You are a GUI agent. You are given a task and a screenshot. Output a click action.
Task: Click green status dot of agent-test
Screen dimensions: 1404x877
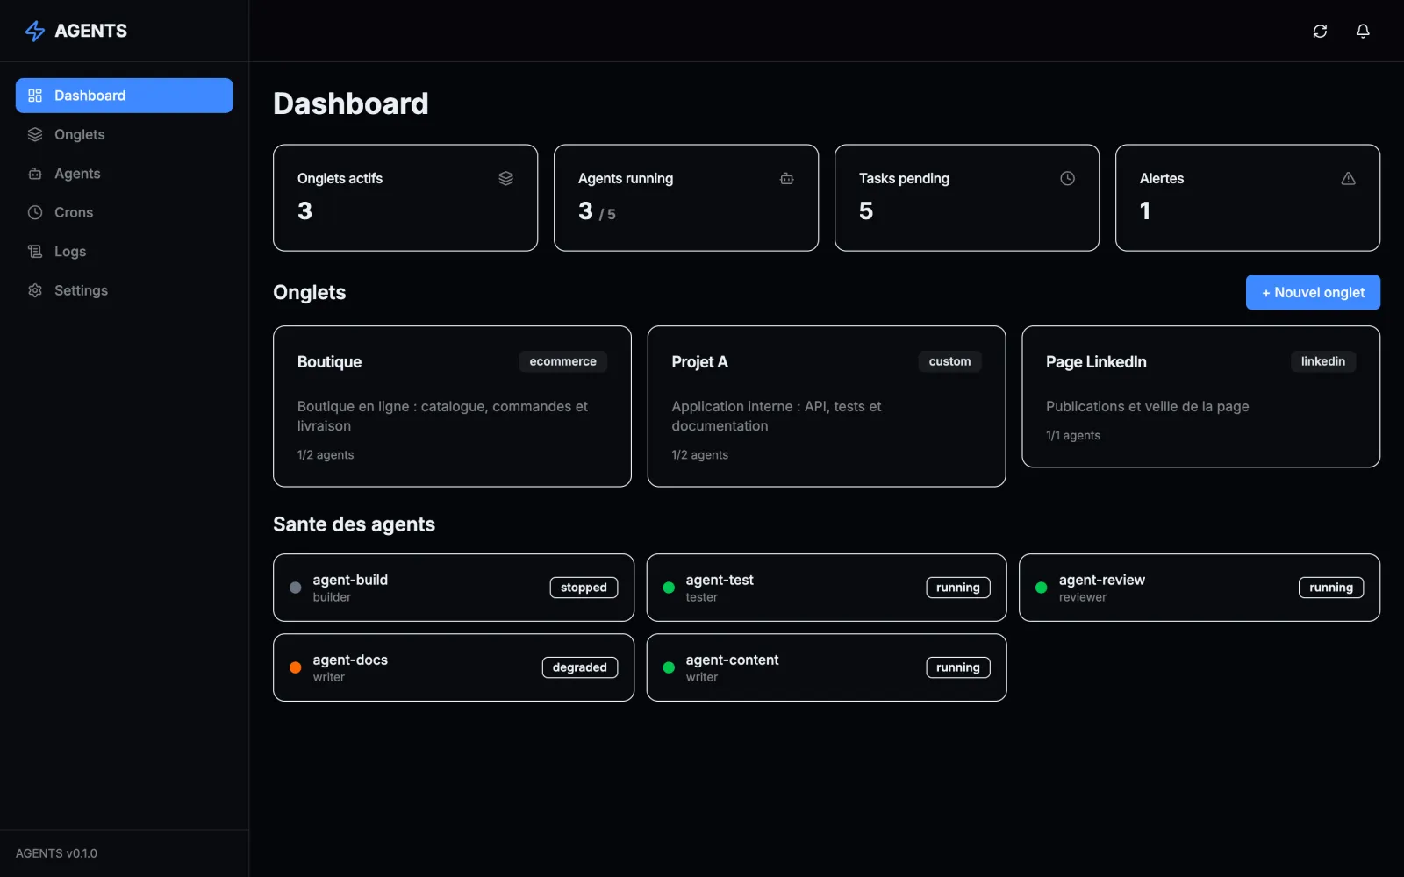point(669,588)
